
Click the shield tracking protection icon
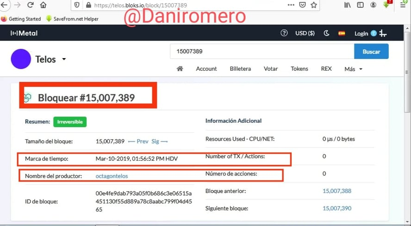(x=77, y=5)
